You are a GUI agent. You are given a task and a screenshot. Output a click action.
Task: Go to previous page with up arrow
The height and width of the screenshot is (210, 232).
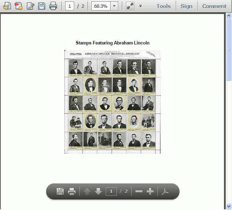point(87,191)
